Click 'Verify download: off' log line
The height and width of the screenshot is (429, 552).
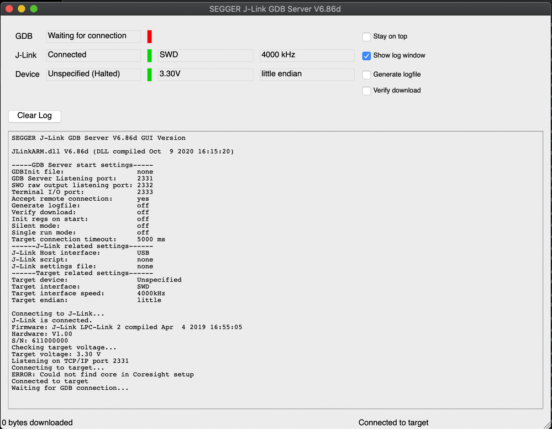80,212
